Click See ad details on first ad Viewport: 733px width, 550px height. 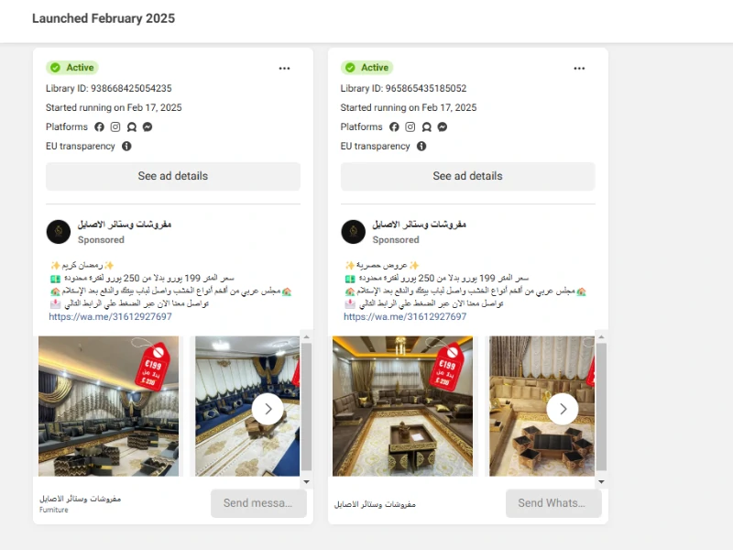pos(172,176)
